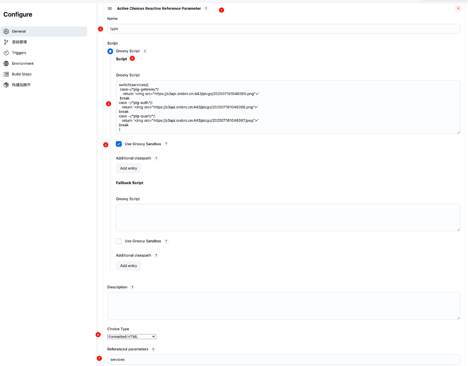Uncheck the first Use Groovy Sandbox checkbox
Image resolution: width=468 pixels, height=366 pixels.
coord(119,144)
